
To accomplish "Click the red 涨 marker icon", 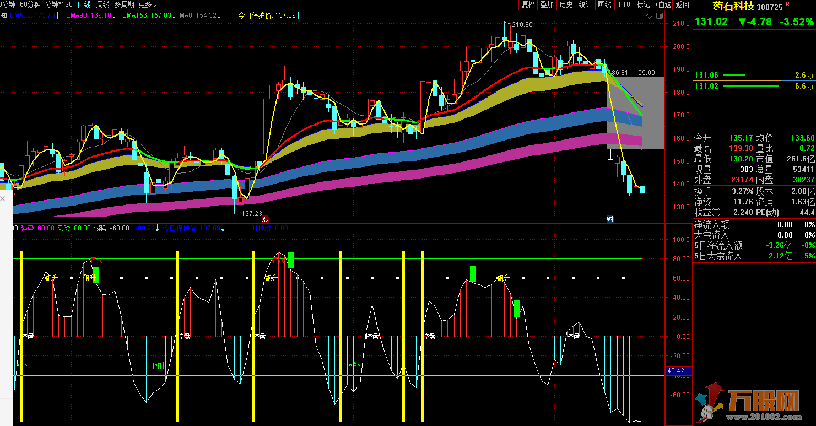I will click(x=264, y=219).
